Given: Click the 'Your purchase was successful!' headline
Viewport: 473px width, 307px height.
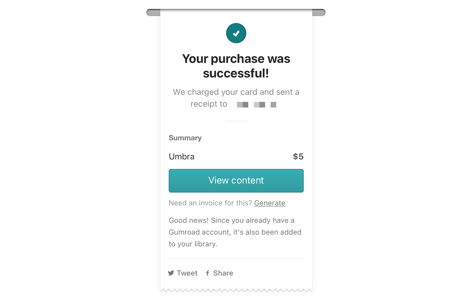Looking at the screenshot, I should (x=236, y=66).
